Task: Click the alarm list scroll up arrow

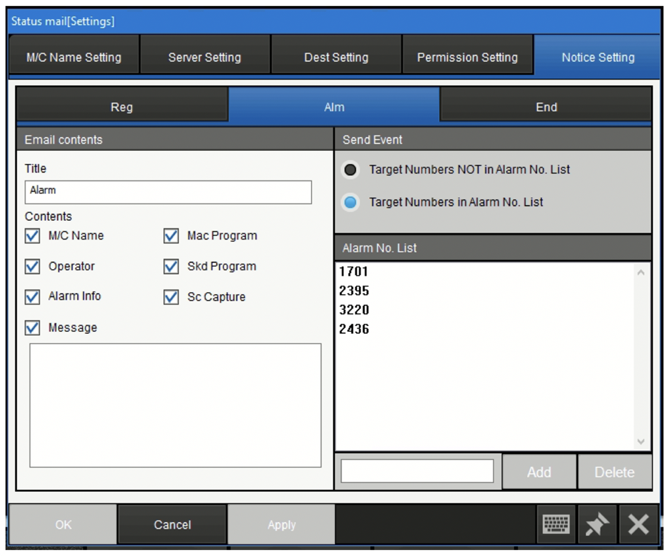Action: pyautogui.click(x=640, y=272)
